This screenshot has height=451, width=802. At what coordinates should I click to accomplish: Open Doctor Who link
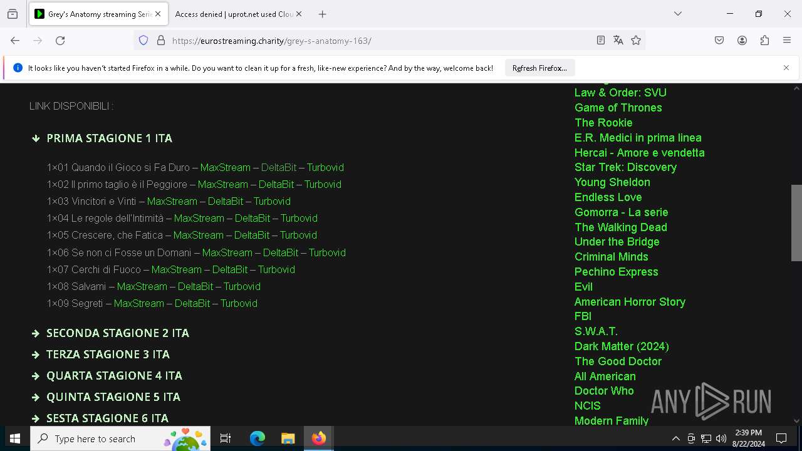(x=604, y=391)
